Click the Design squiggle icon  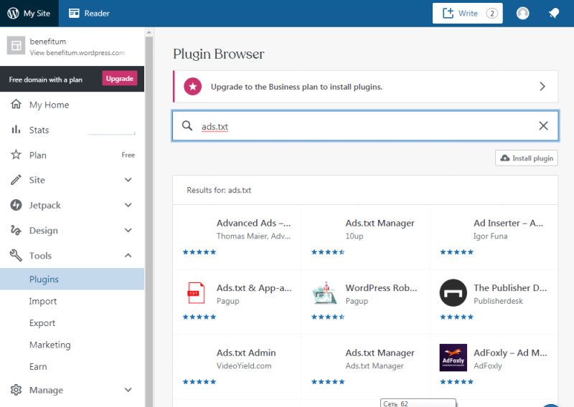click(16, 230)
